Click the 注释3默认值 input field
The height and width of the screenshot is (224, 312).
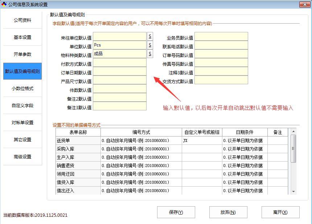click(x=221, y=71)
